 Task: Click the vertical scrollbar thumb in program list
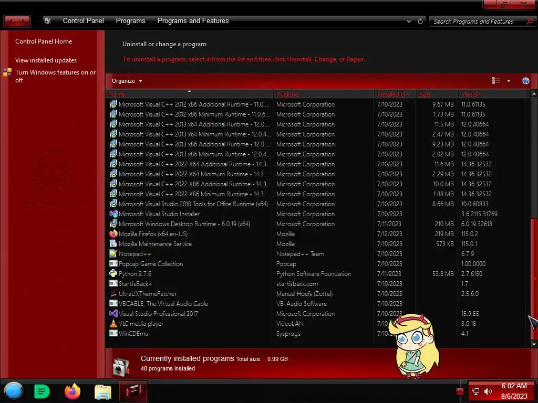click(534, 278)
